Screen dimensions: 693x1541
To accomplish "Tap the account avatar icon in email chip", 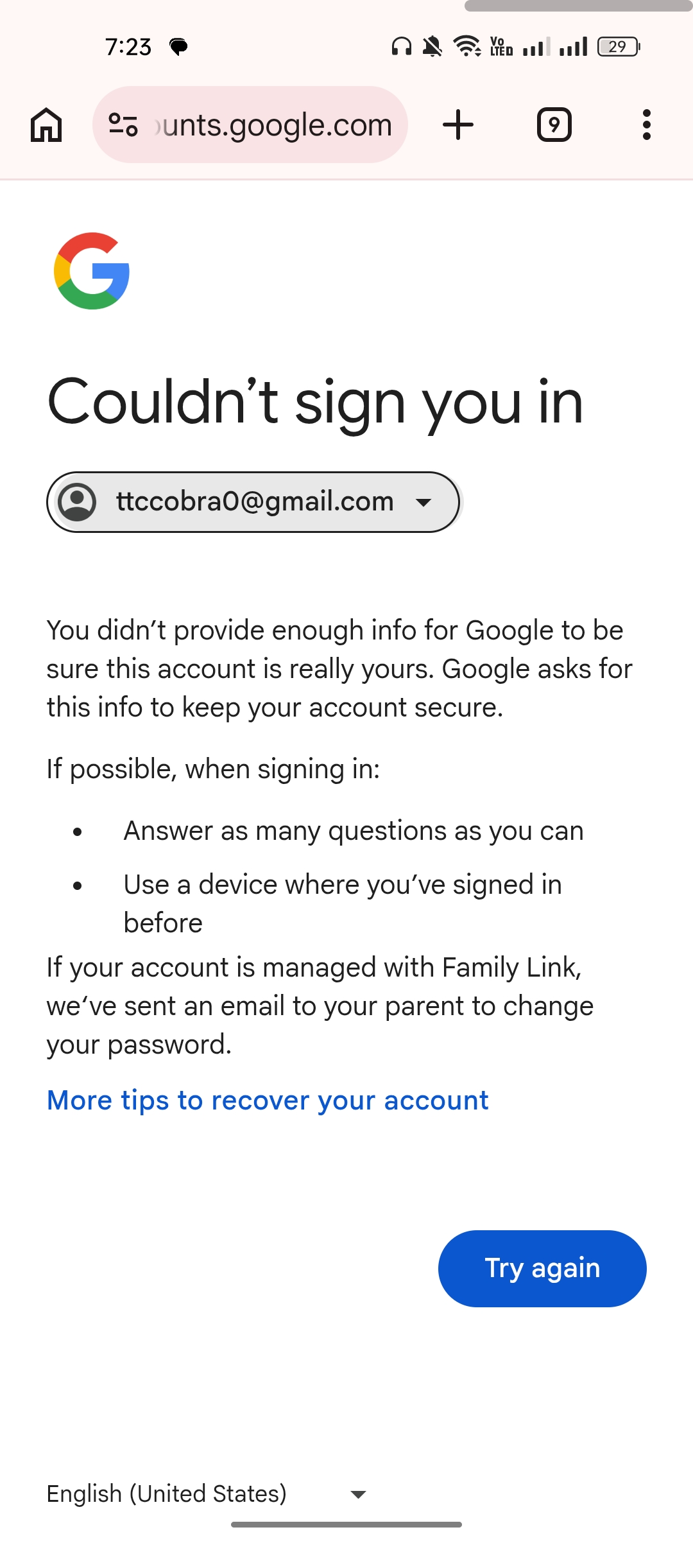I will (78, 502).
